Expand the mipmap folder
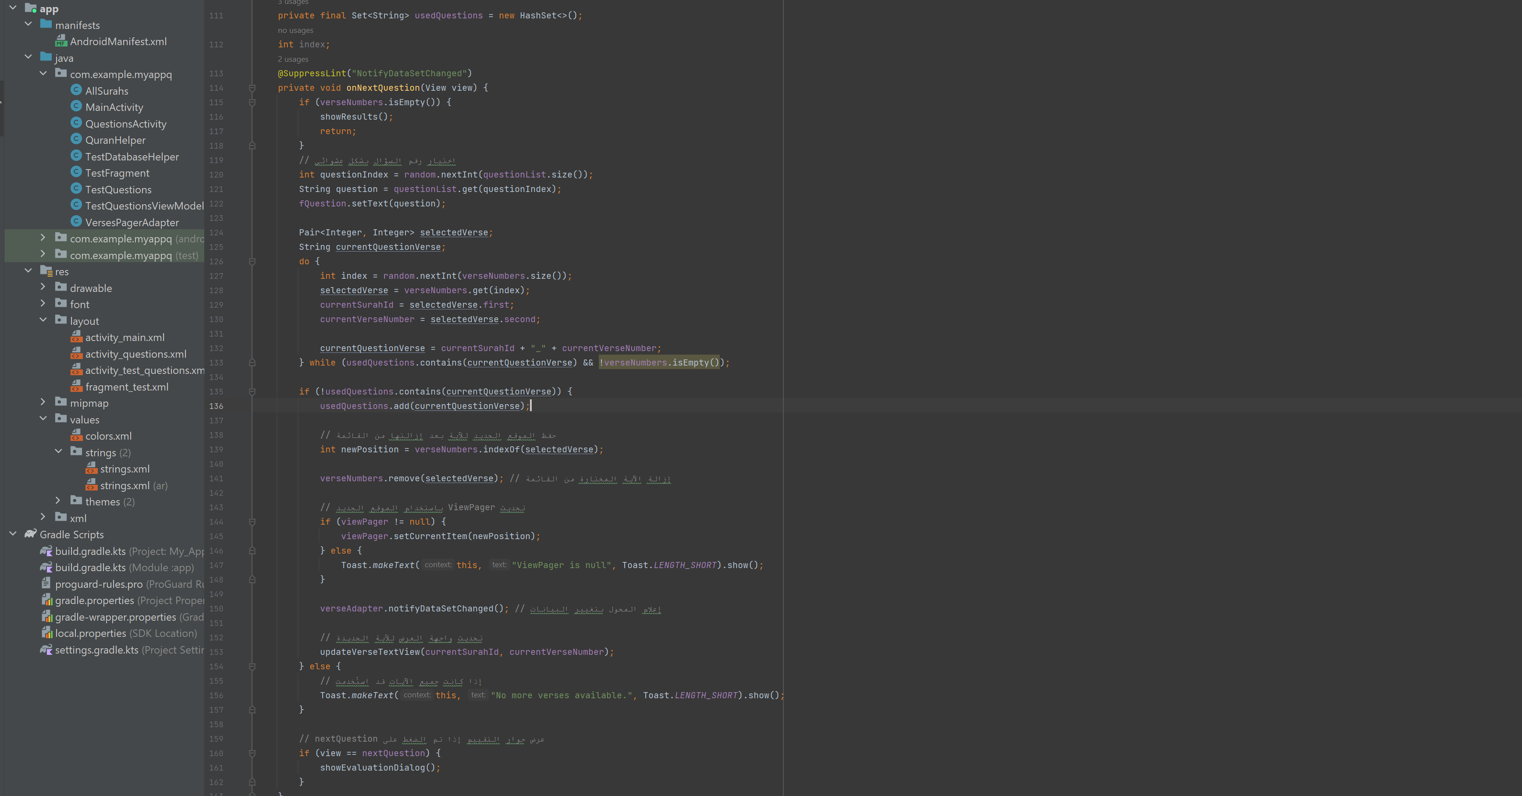This screenshot has height=796, width=1522. pos(43,402)
